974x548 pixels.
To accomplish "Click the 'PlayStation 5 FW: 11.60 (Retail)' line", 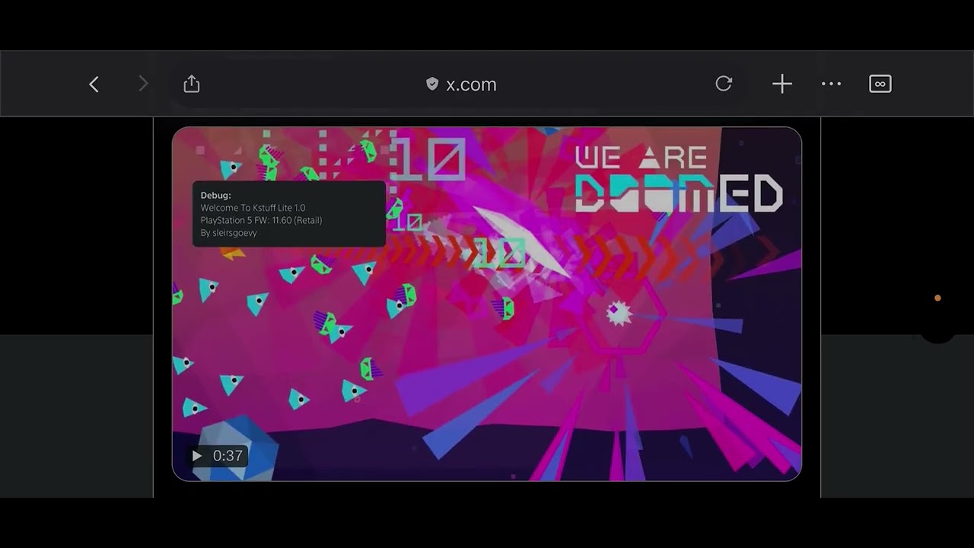I will tap(261, 220).
